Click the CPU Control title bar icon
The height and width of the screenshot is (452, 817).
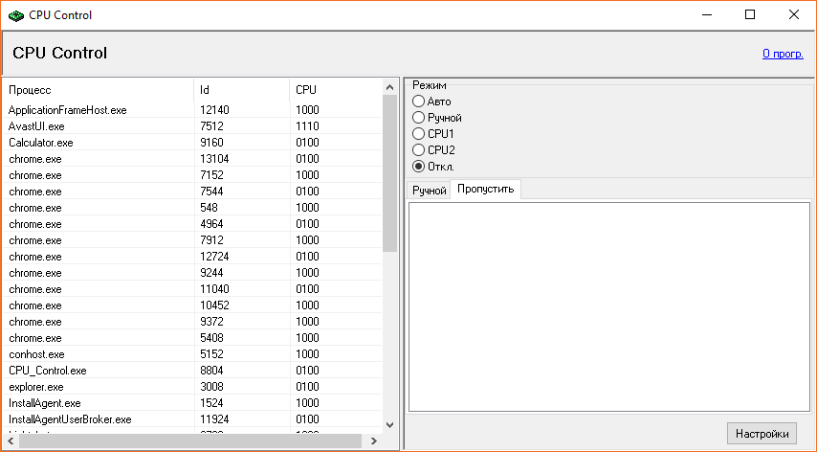(16, 14)
